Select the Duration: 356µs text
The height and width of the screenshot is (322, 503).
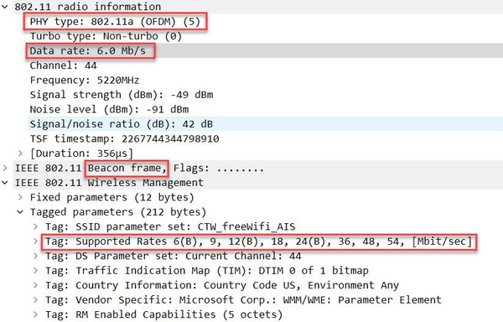click(81, 153)
